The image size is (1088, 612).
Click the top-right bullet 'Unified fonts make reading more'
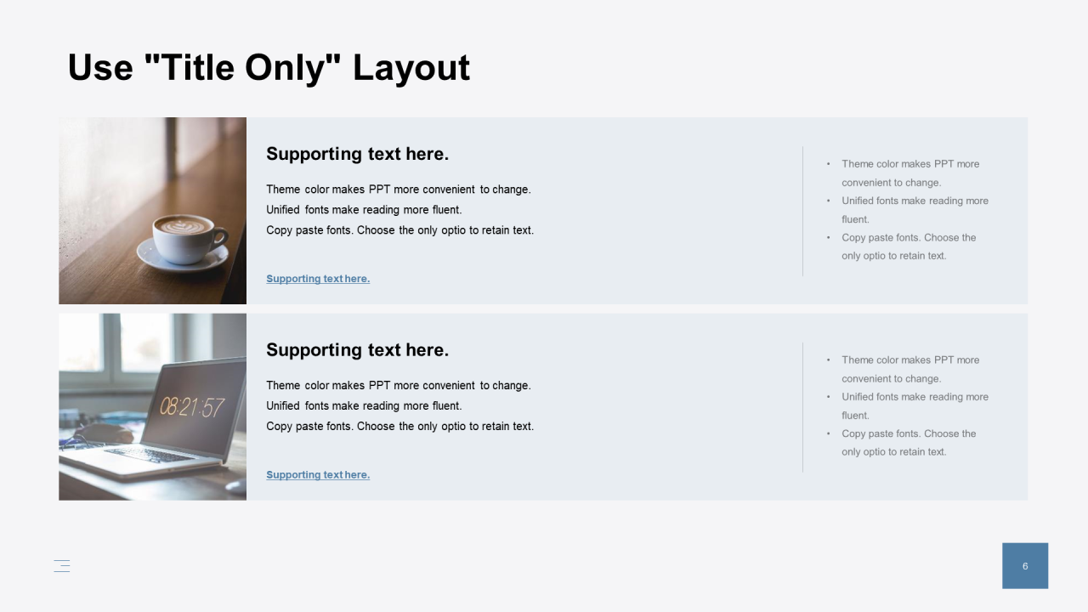pos(915,201)
